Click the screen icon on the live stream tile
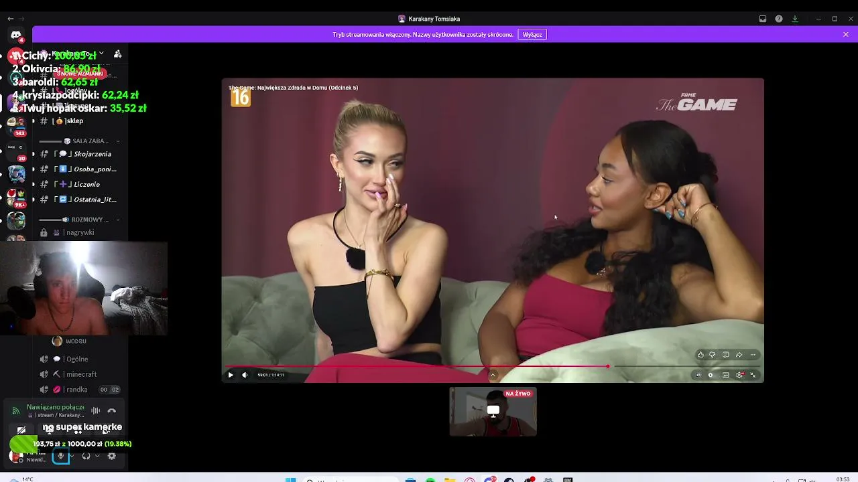The width and height of the screenshot is (858, 482). (x=493, y=410)
